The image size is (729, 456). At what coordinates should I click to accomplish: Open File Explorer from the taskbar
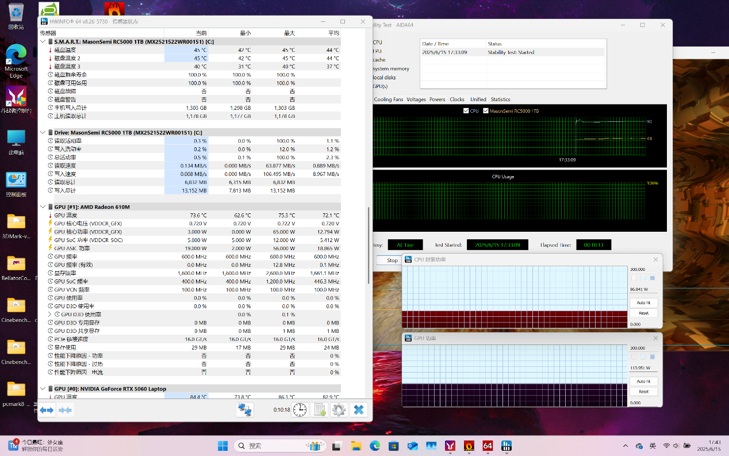356,446
